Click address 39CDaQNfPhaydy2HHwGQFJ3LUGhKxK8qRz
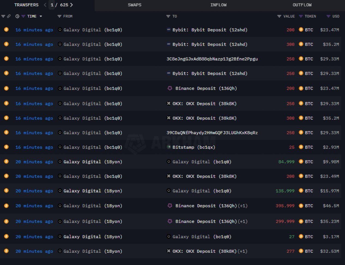Image resolution: width=345 pixels, height=265 pixels. tap(212, 133)
